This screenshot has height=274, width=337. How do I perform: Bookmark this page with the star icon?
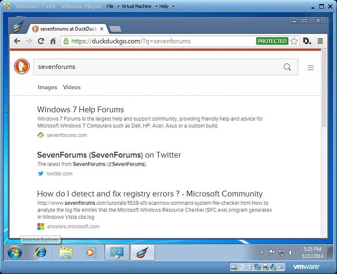pyautogui.click(x=294, y=41)
